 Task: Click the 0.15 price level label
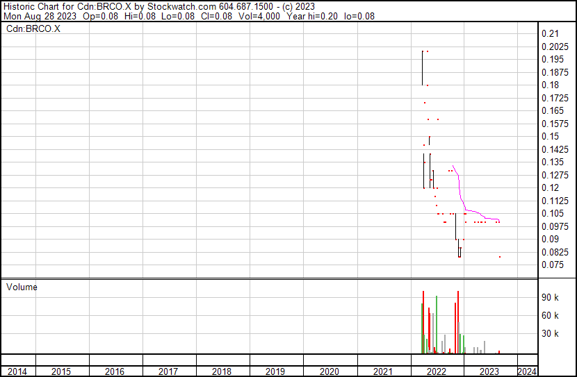(549, 136)
